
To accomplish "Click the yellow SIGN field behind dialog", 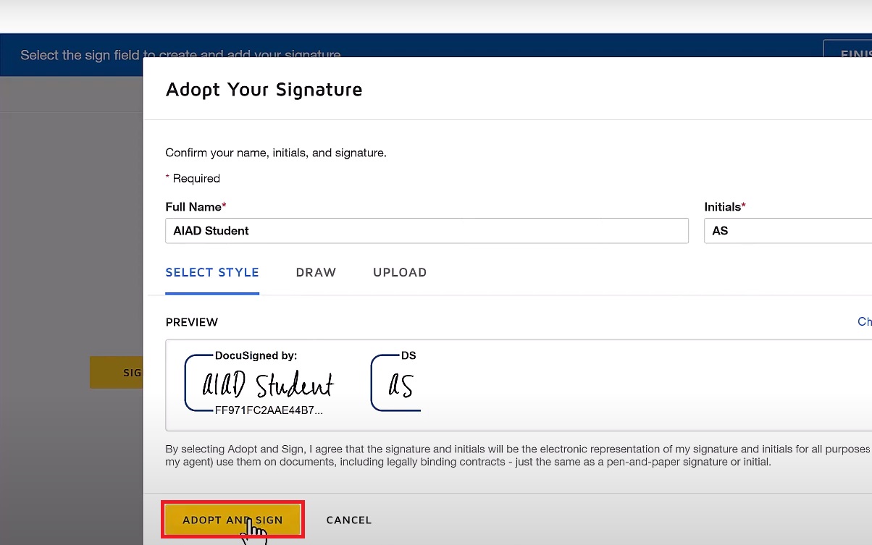I will 117,372.
